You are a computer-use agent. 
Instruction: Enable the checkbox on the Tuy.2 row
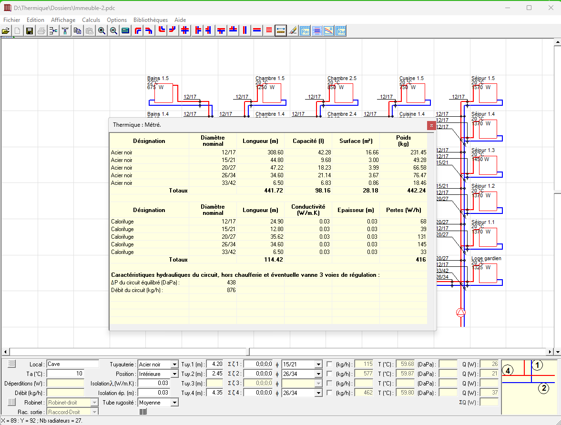tap(330, 374)
